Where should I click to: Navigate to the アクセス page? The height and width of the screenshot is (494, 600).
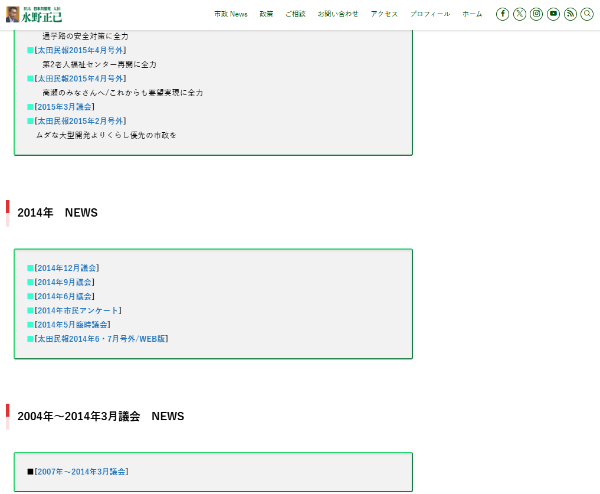point(384,14)
